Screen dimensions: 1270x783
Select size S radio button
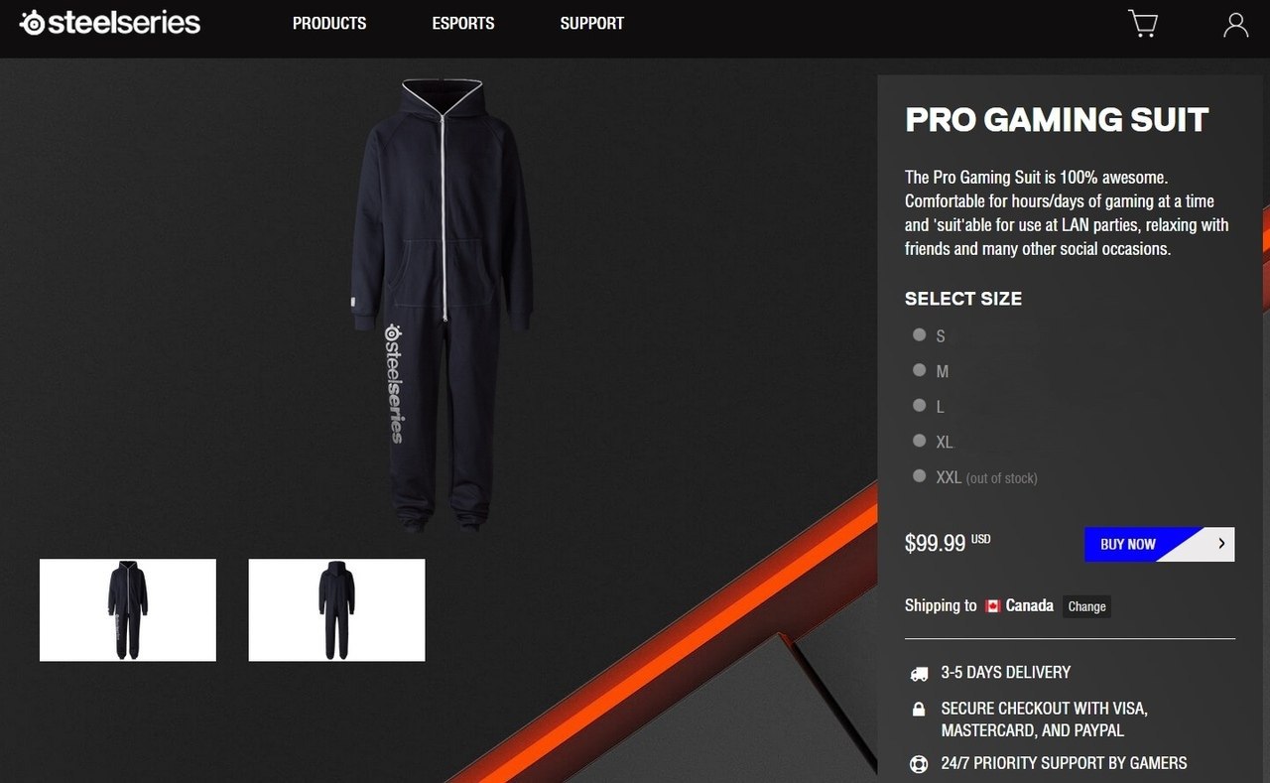[920, 335]
